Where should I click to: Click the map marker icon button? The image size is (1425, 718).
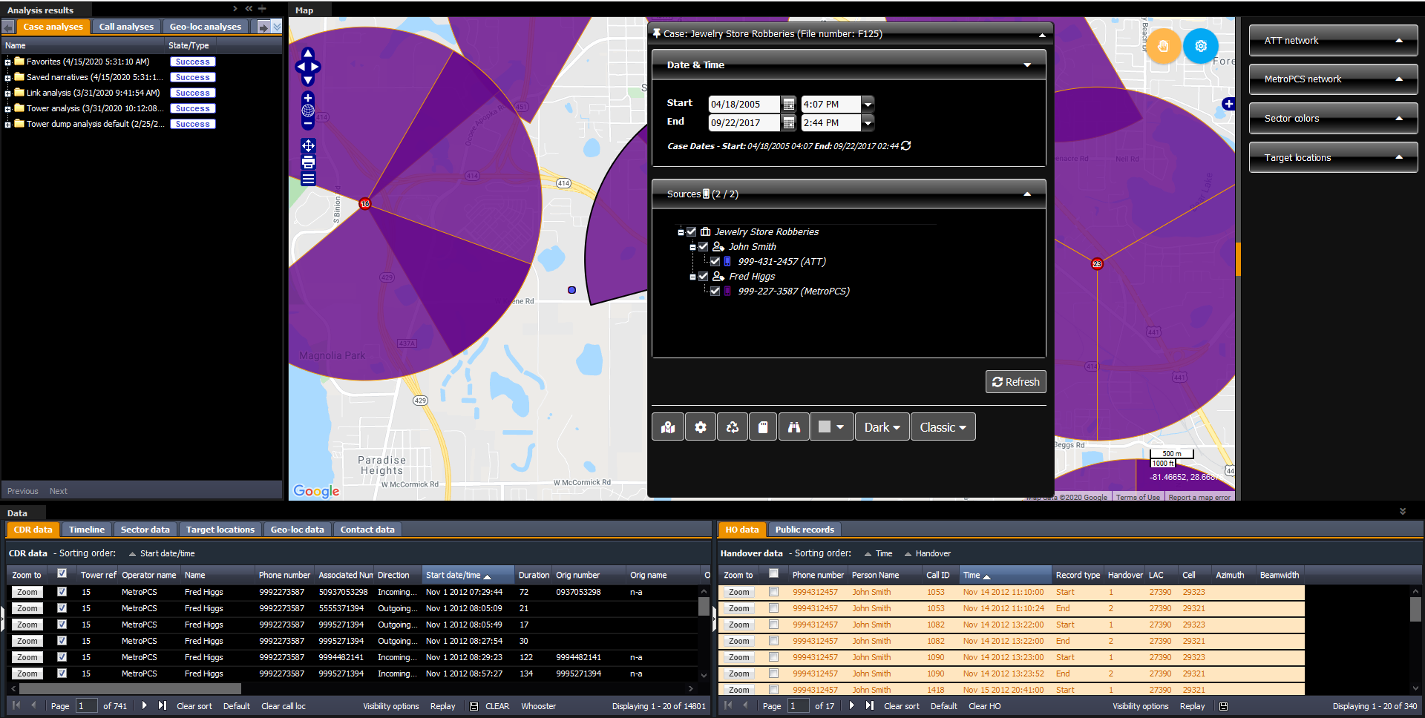click(x=668, y=427)
